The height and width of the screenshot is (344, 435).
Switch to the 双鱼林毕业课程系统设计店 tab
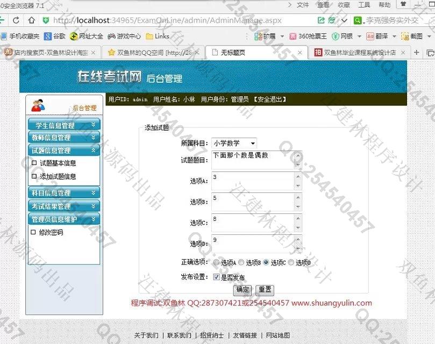[360, 53]
